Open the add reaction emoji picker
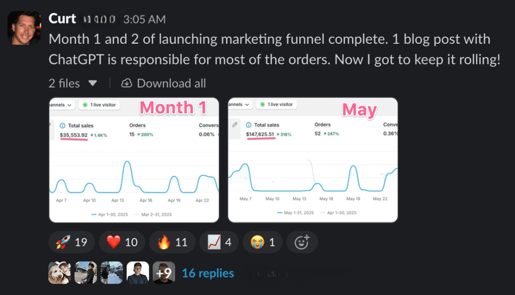The width and height of the screenshot is (515, 295). coord(301,242)
